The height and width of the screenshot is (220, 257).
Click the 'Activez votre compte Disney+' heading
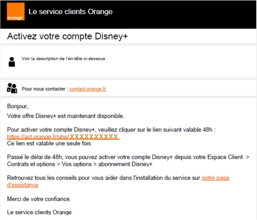(67, 36)
